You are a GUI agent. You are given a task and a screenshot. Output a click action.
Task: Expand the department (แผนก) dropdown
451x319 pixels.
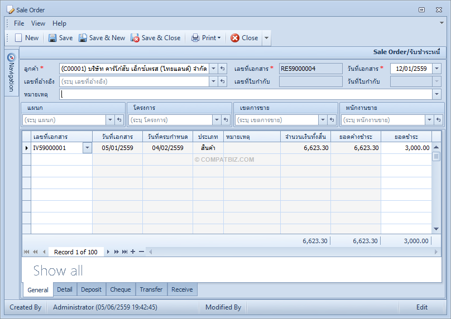click(x=110, y=120)
